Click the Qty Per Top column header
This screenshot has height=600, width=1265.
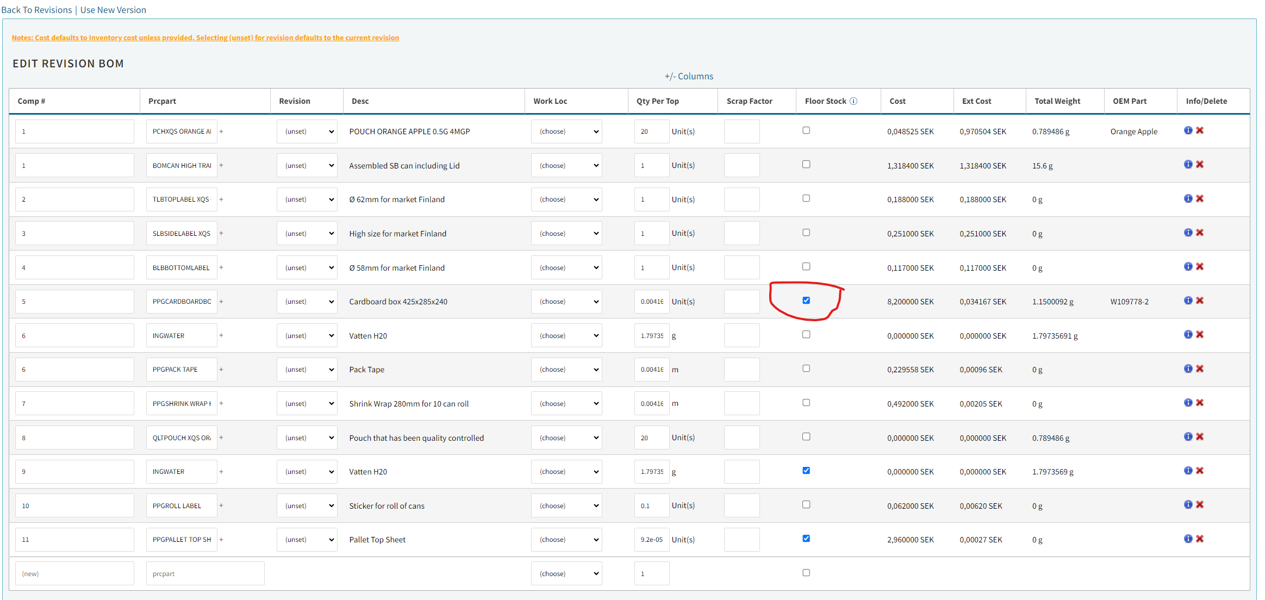coord(658,101)
